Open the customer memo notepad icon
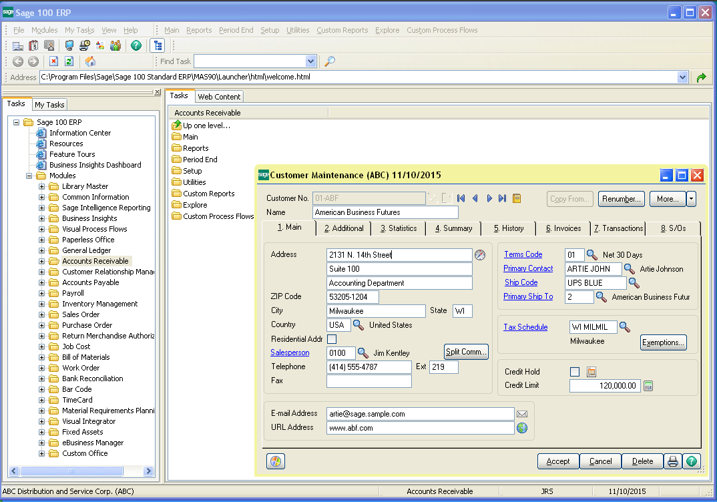Screen dimensions: 717x502 pyautogui.click(x=517, y=198)
